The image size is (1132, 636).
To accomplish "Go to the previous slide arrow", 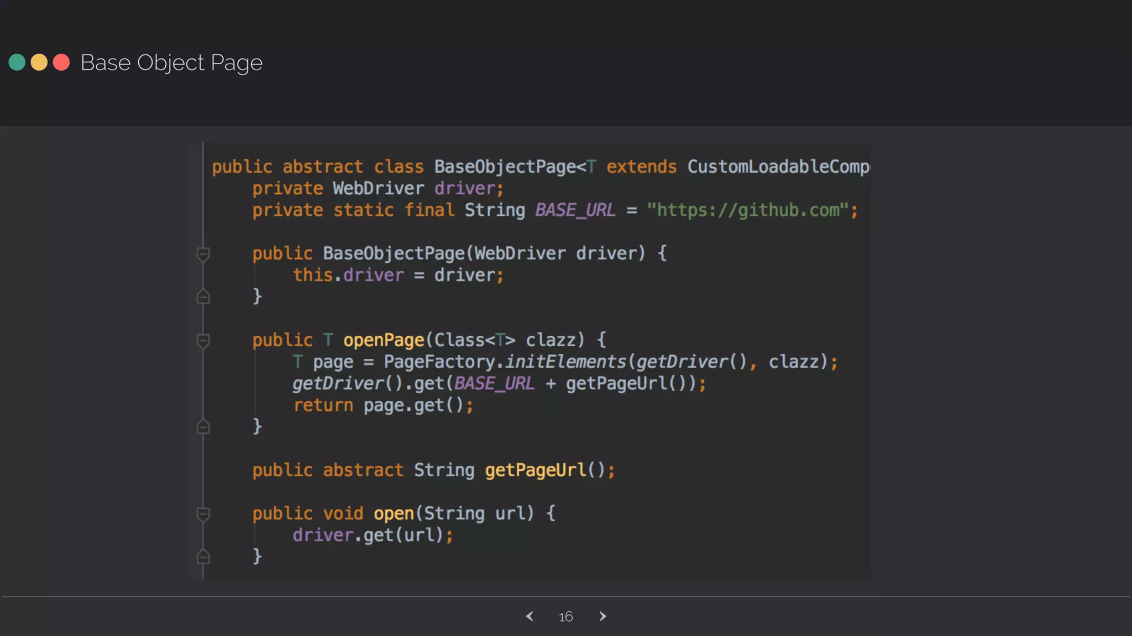I will (530, 616).
